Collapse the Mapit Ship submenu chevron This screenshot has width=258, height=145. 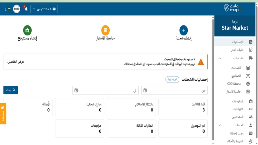tap(220, 58)
